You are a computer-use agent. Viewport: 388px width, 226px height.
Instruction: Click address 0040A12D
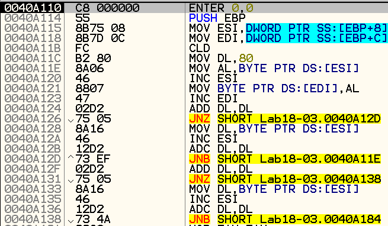click(x=33, y=159)
